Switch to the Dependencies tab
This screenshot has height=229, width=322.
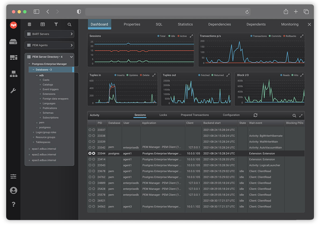pos(220,24)
